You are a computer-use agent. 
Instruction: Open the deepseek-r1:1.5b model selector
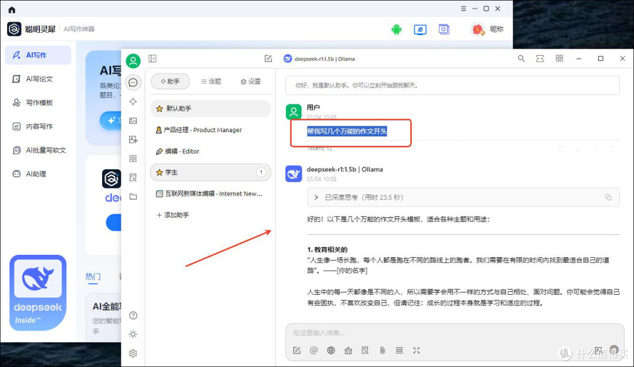[x=319, y=59]
